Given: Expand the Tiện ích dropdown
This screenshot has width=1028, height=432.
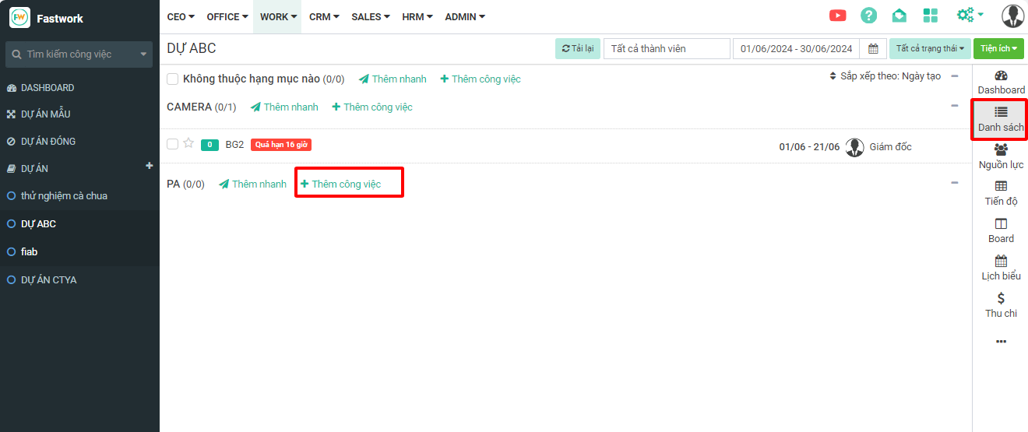Looking at the screenshot, I should pos(998,49).
